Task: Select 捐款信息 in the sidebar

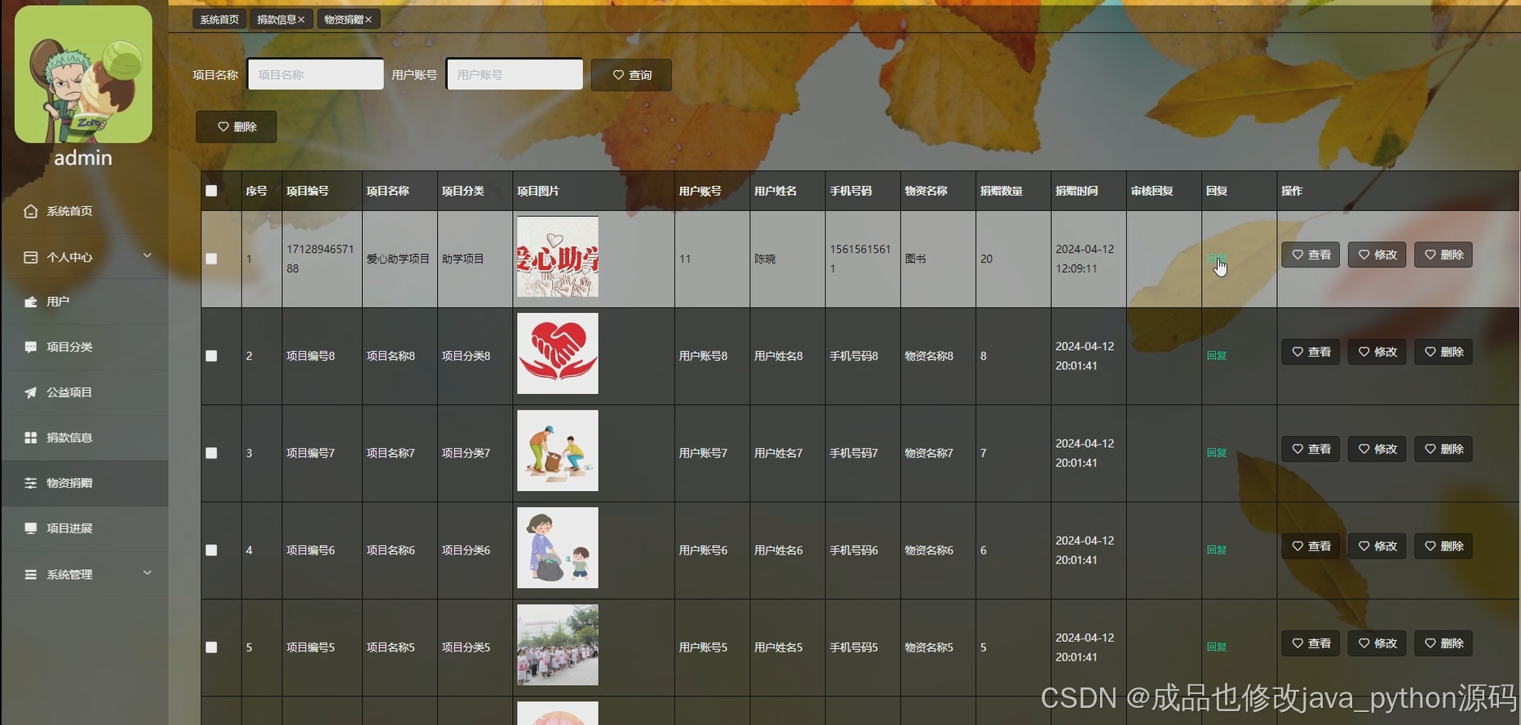Action: (x=84, y=438)
